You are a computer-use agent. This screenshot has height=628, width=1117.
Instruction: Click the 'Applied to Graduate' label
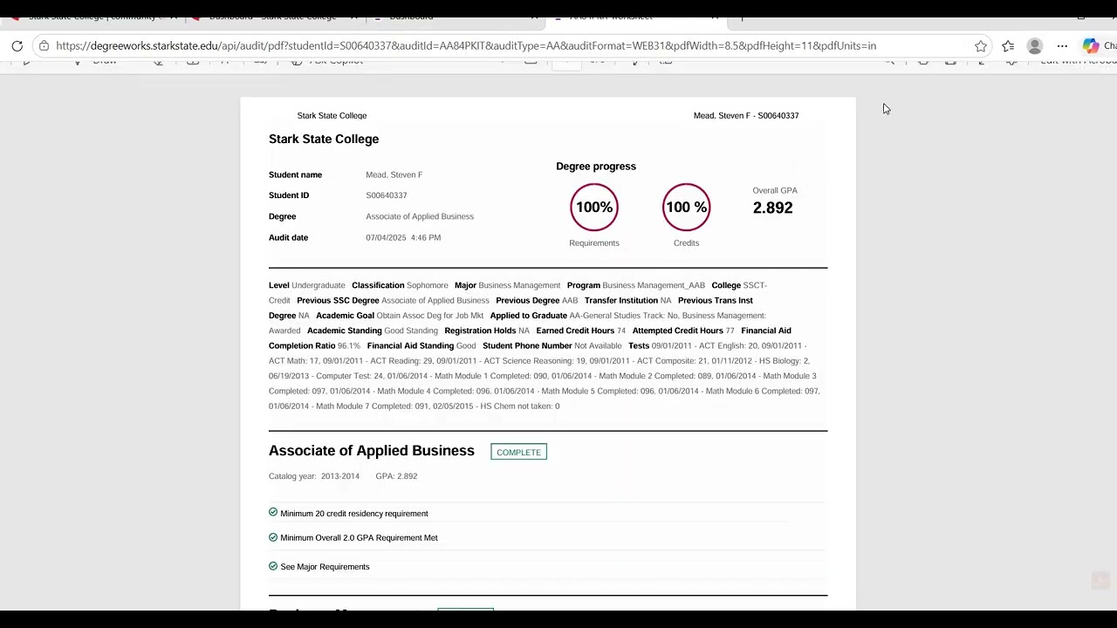click(528, 316)
